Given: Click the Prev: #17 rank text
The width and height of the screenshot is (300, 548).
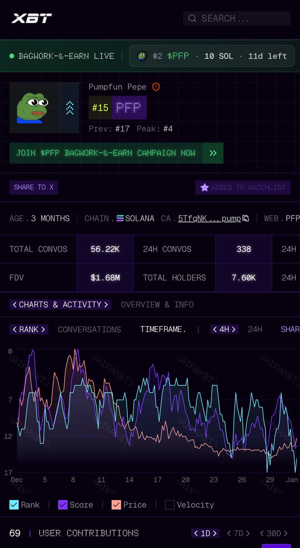Looking at the screenshot, I should coord(109,129).
